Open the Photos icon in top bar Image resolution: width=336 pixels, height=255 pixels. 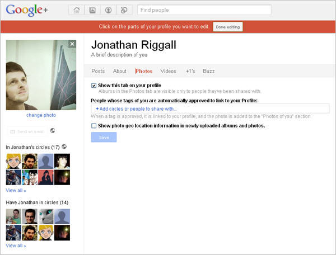tap(92, 10)
